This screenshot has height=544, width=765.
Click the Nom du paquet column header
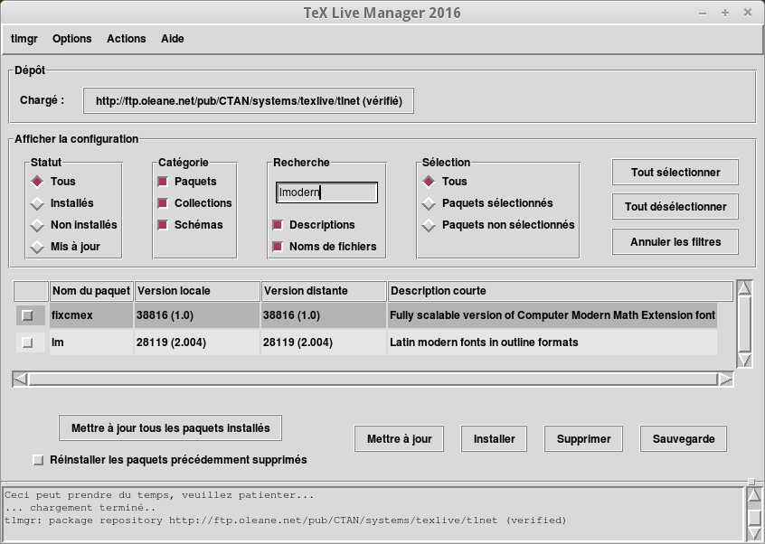click(91, 291)
